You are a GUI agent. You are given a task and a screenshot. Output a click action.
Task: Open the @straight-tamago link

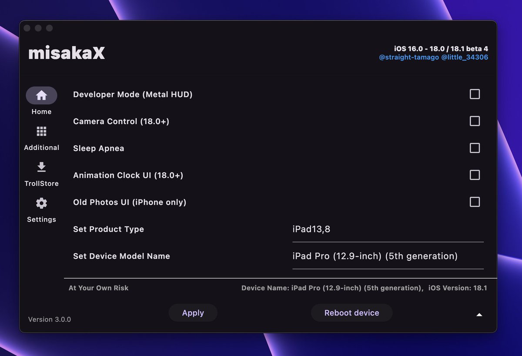coord(408,57)
